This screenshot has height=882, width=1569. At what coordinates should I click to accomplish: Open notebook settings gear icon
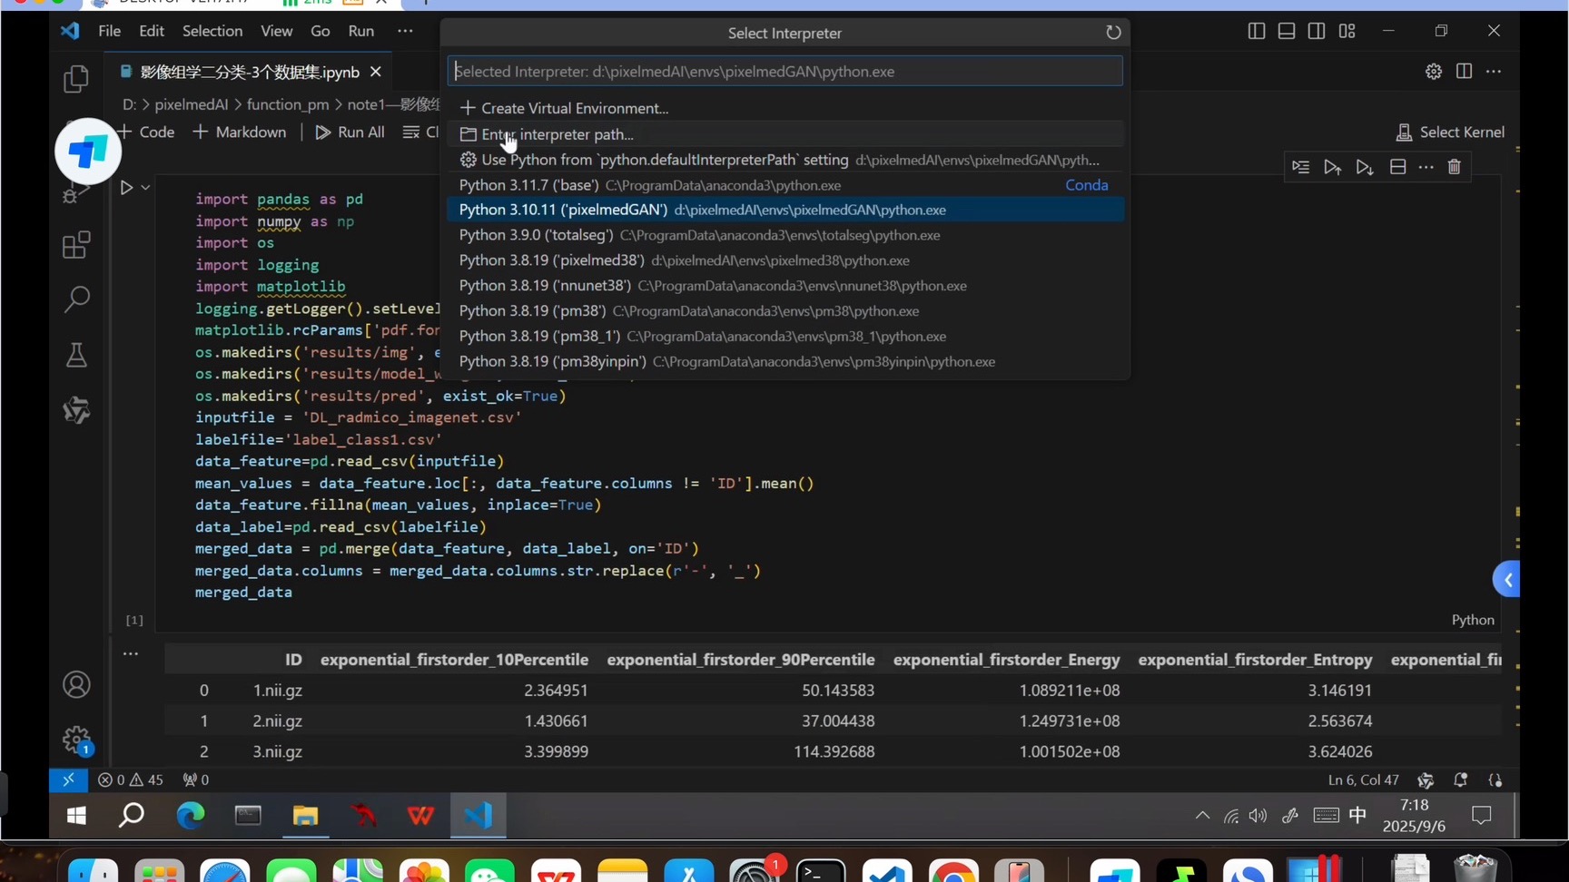pos(1434,71)
